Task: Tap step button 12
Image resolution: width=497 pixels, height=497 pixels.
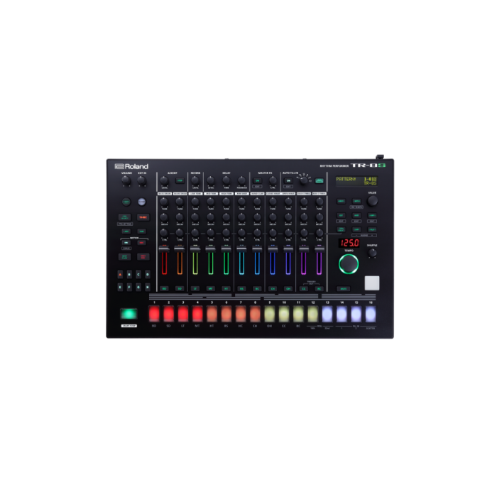Action: coord(313,314)
